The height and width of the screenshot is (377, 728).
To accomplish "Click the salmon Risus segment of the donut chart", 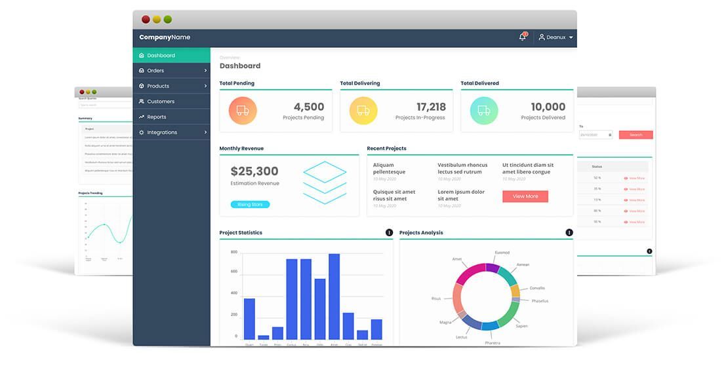I will [x=457, y=298].
